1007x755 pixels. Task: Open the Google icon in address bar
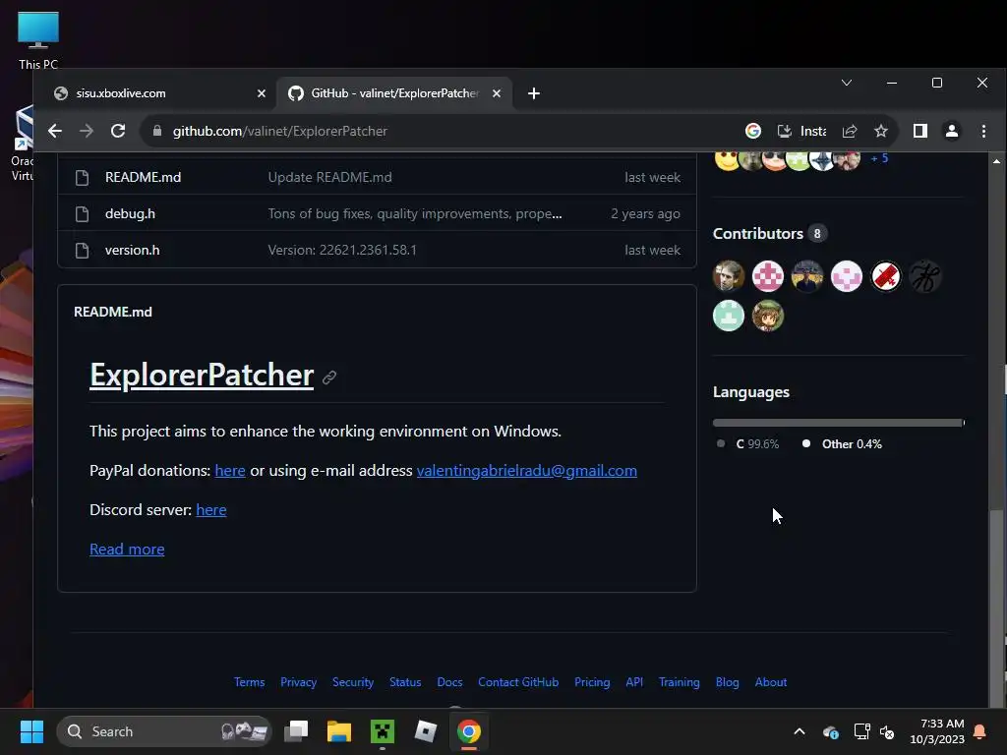(752, 131)
